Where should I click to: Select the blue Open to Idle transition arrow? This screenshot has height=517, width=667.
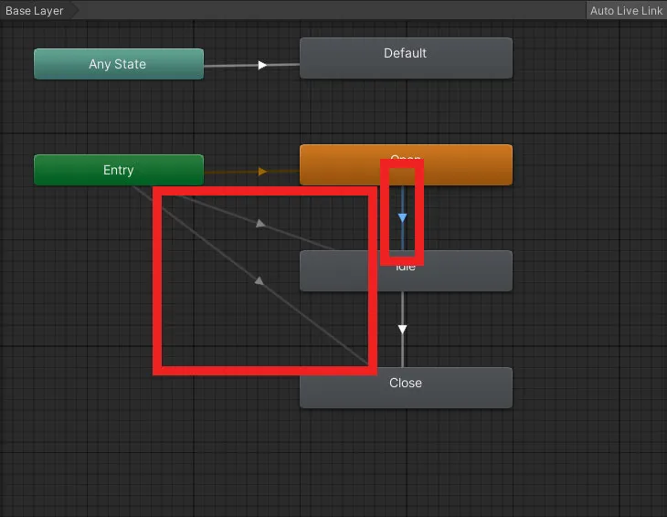(x=402, y=217)
